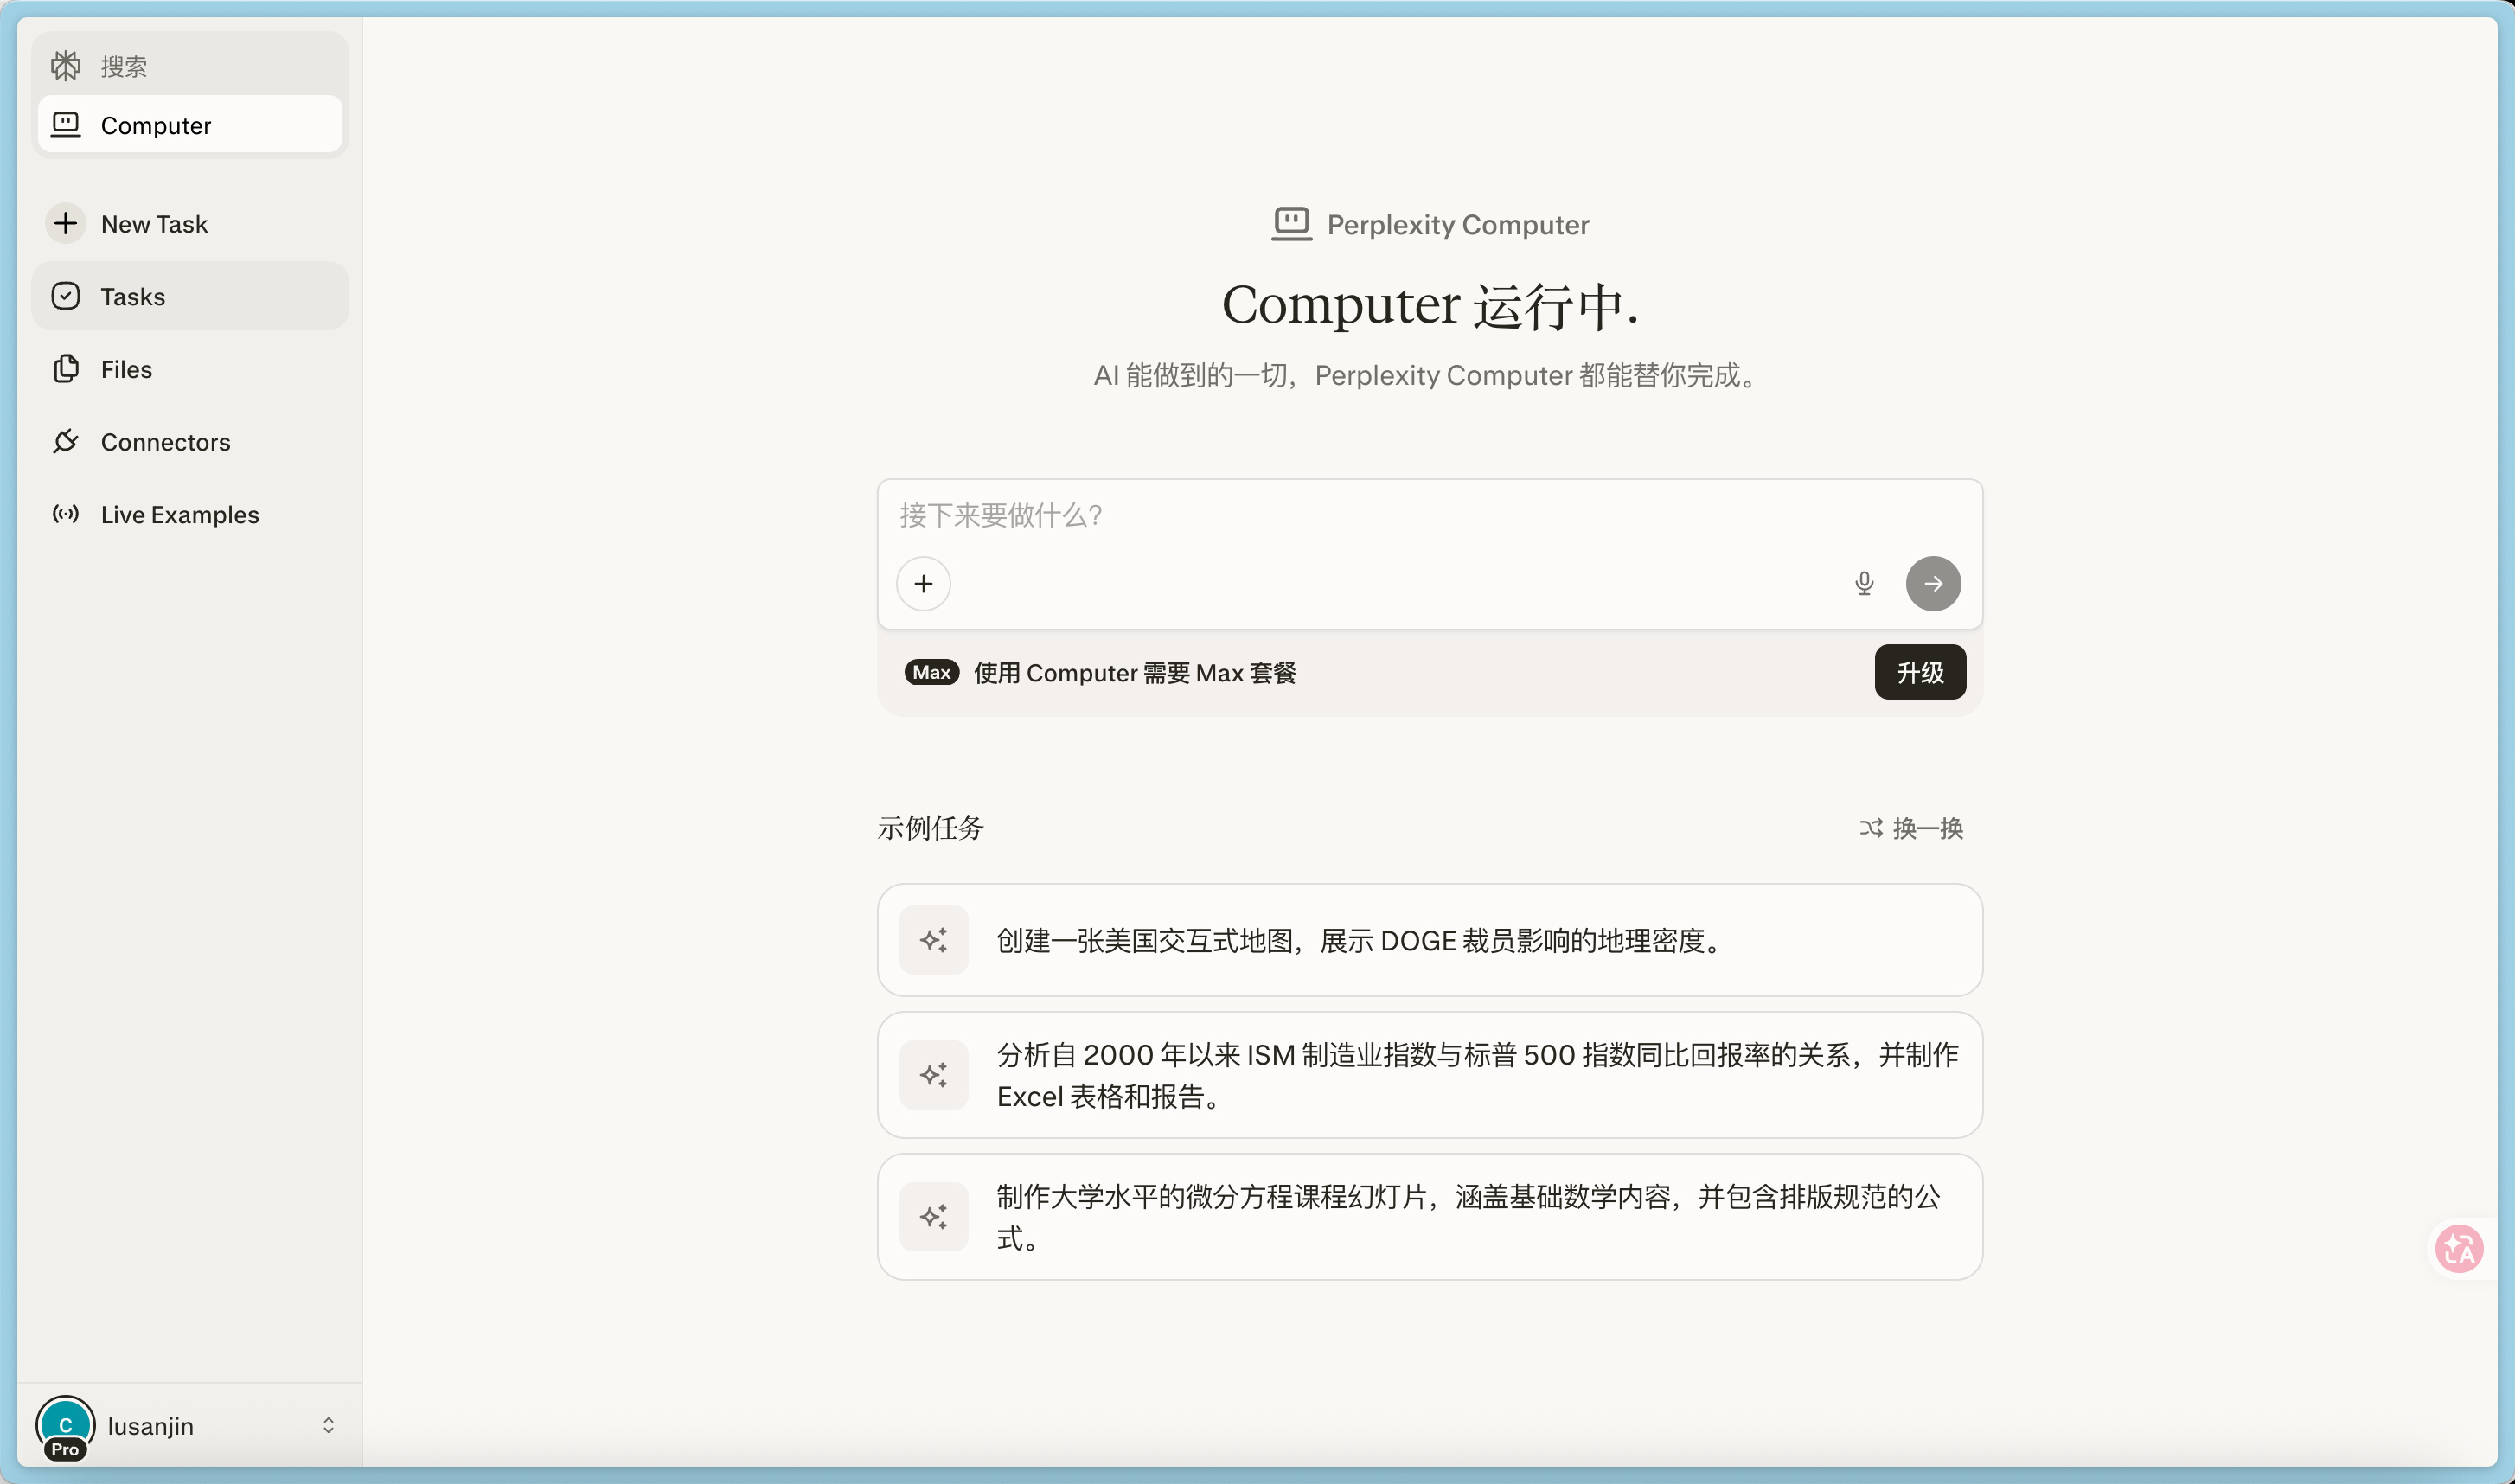Click the plus attachment icon in input box
The height and width of the screenshot is (1484, 2515).
click(x=923, y=583)
